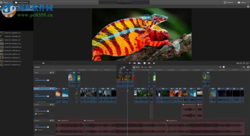Select blue sky clip on Track 2
The image size is (250, 136).
pos(65,94)
